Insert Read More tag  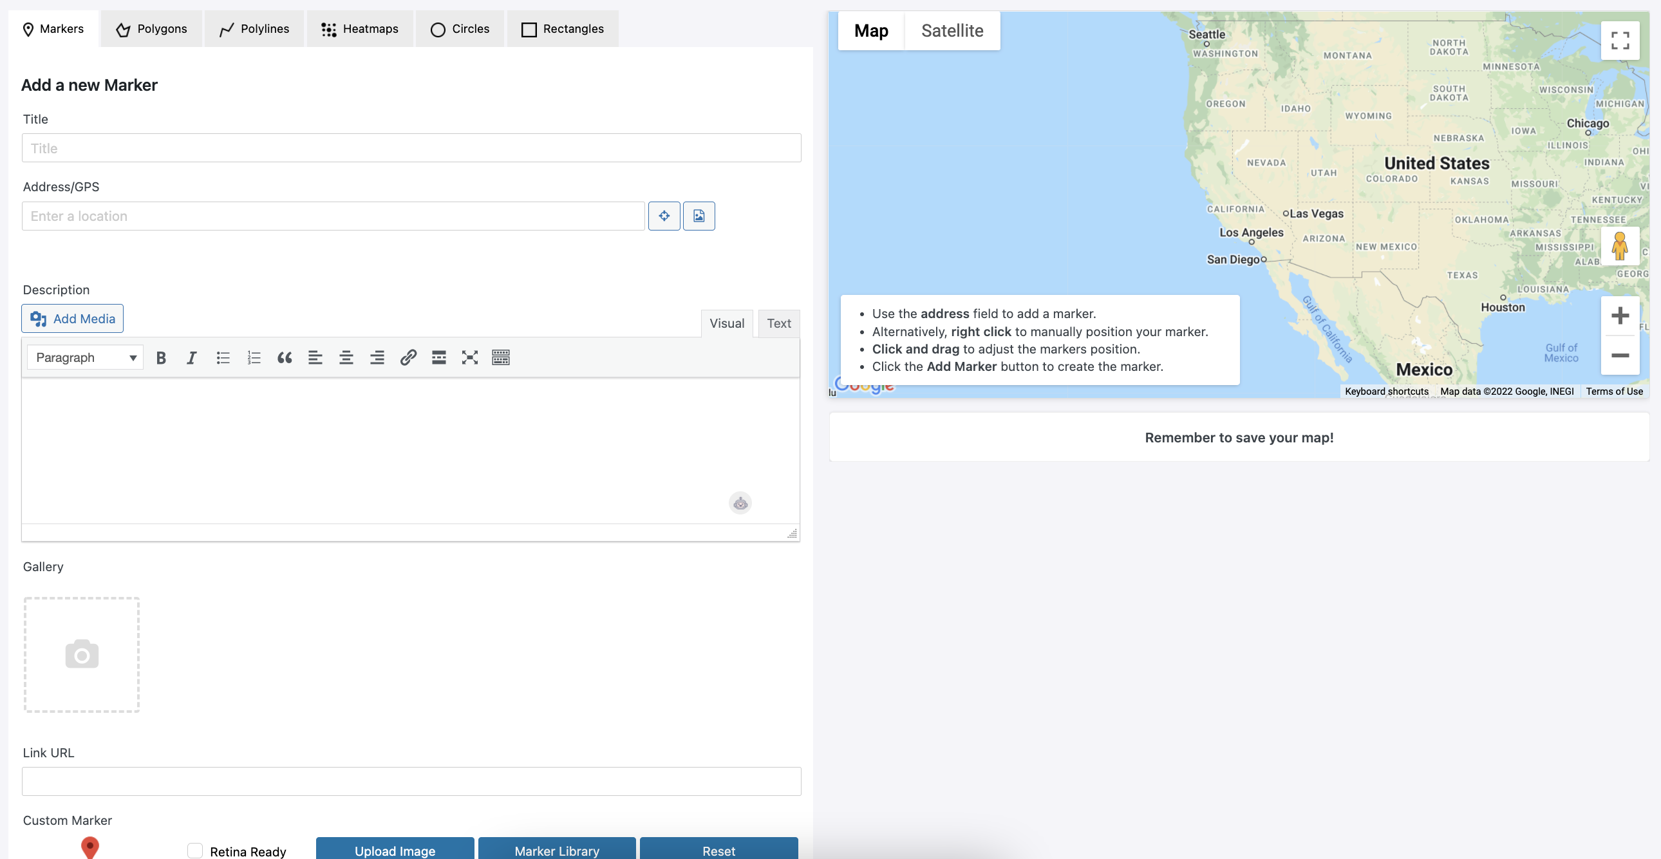(439, 357)
